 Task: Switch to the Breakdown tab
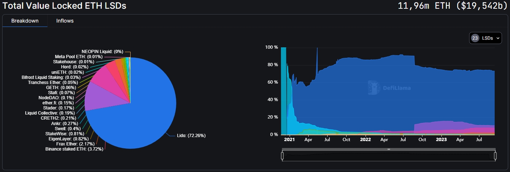pos(25,21)
